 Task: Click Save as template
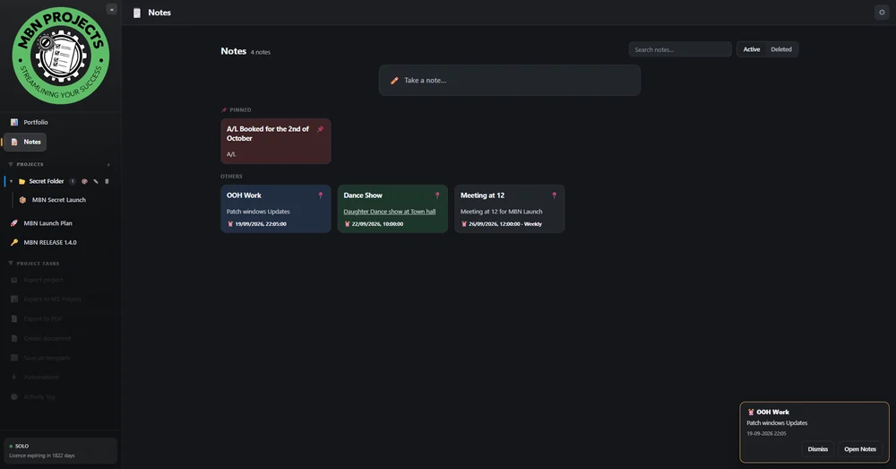(x=47, y=358)
